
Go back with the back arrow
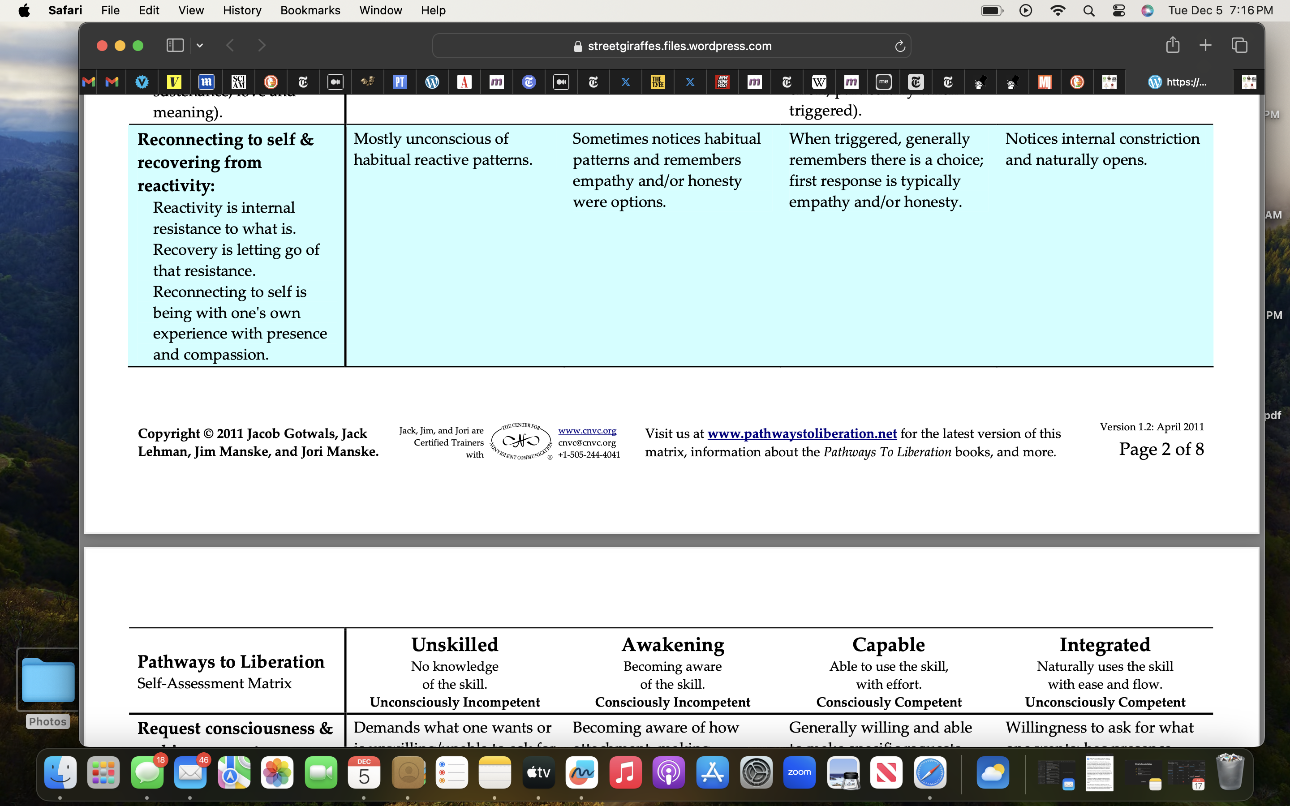point(230,45)
